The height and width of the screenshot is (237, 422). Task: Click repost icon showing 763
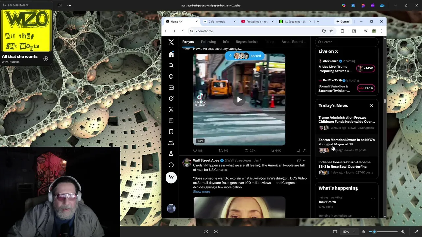click(221, 151)
